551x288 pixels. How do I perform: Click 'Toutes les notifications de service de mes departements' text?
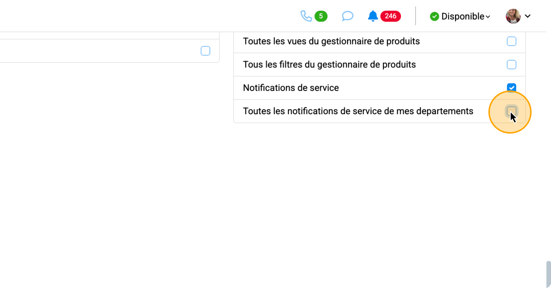(358, 111)
